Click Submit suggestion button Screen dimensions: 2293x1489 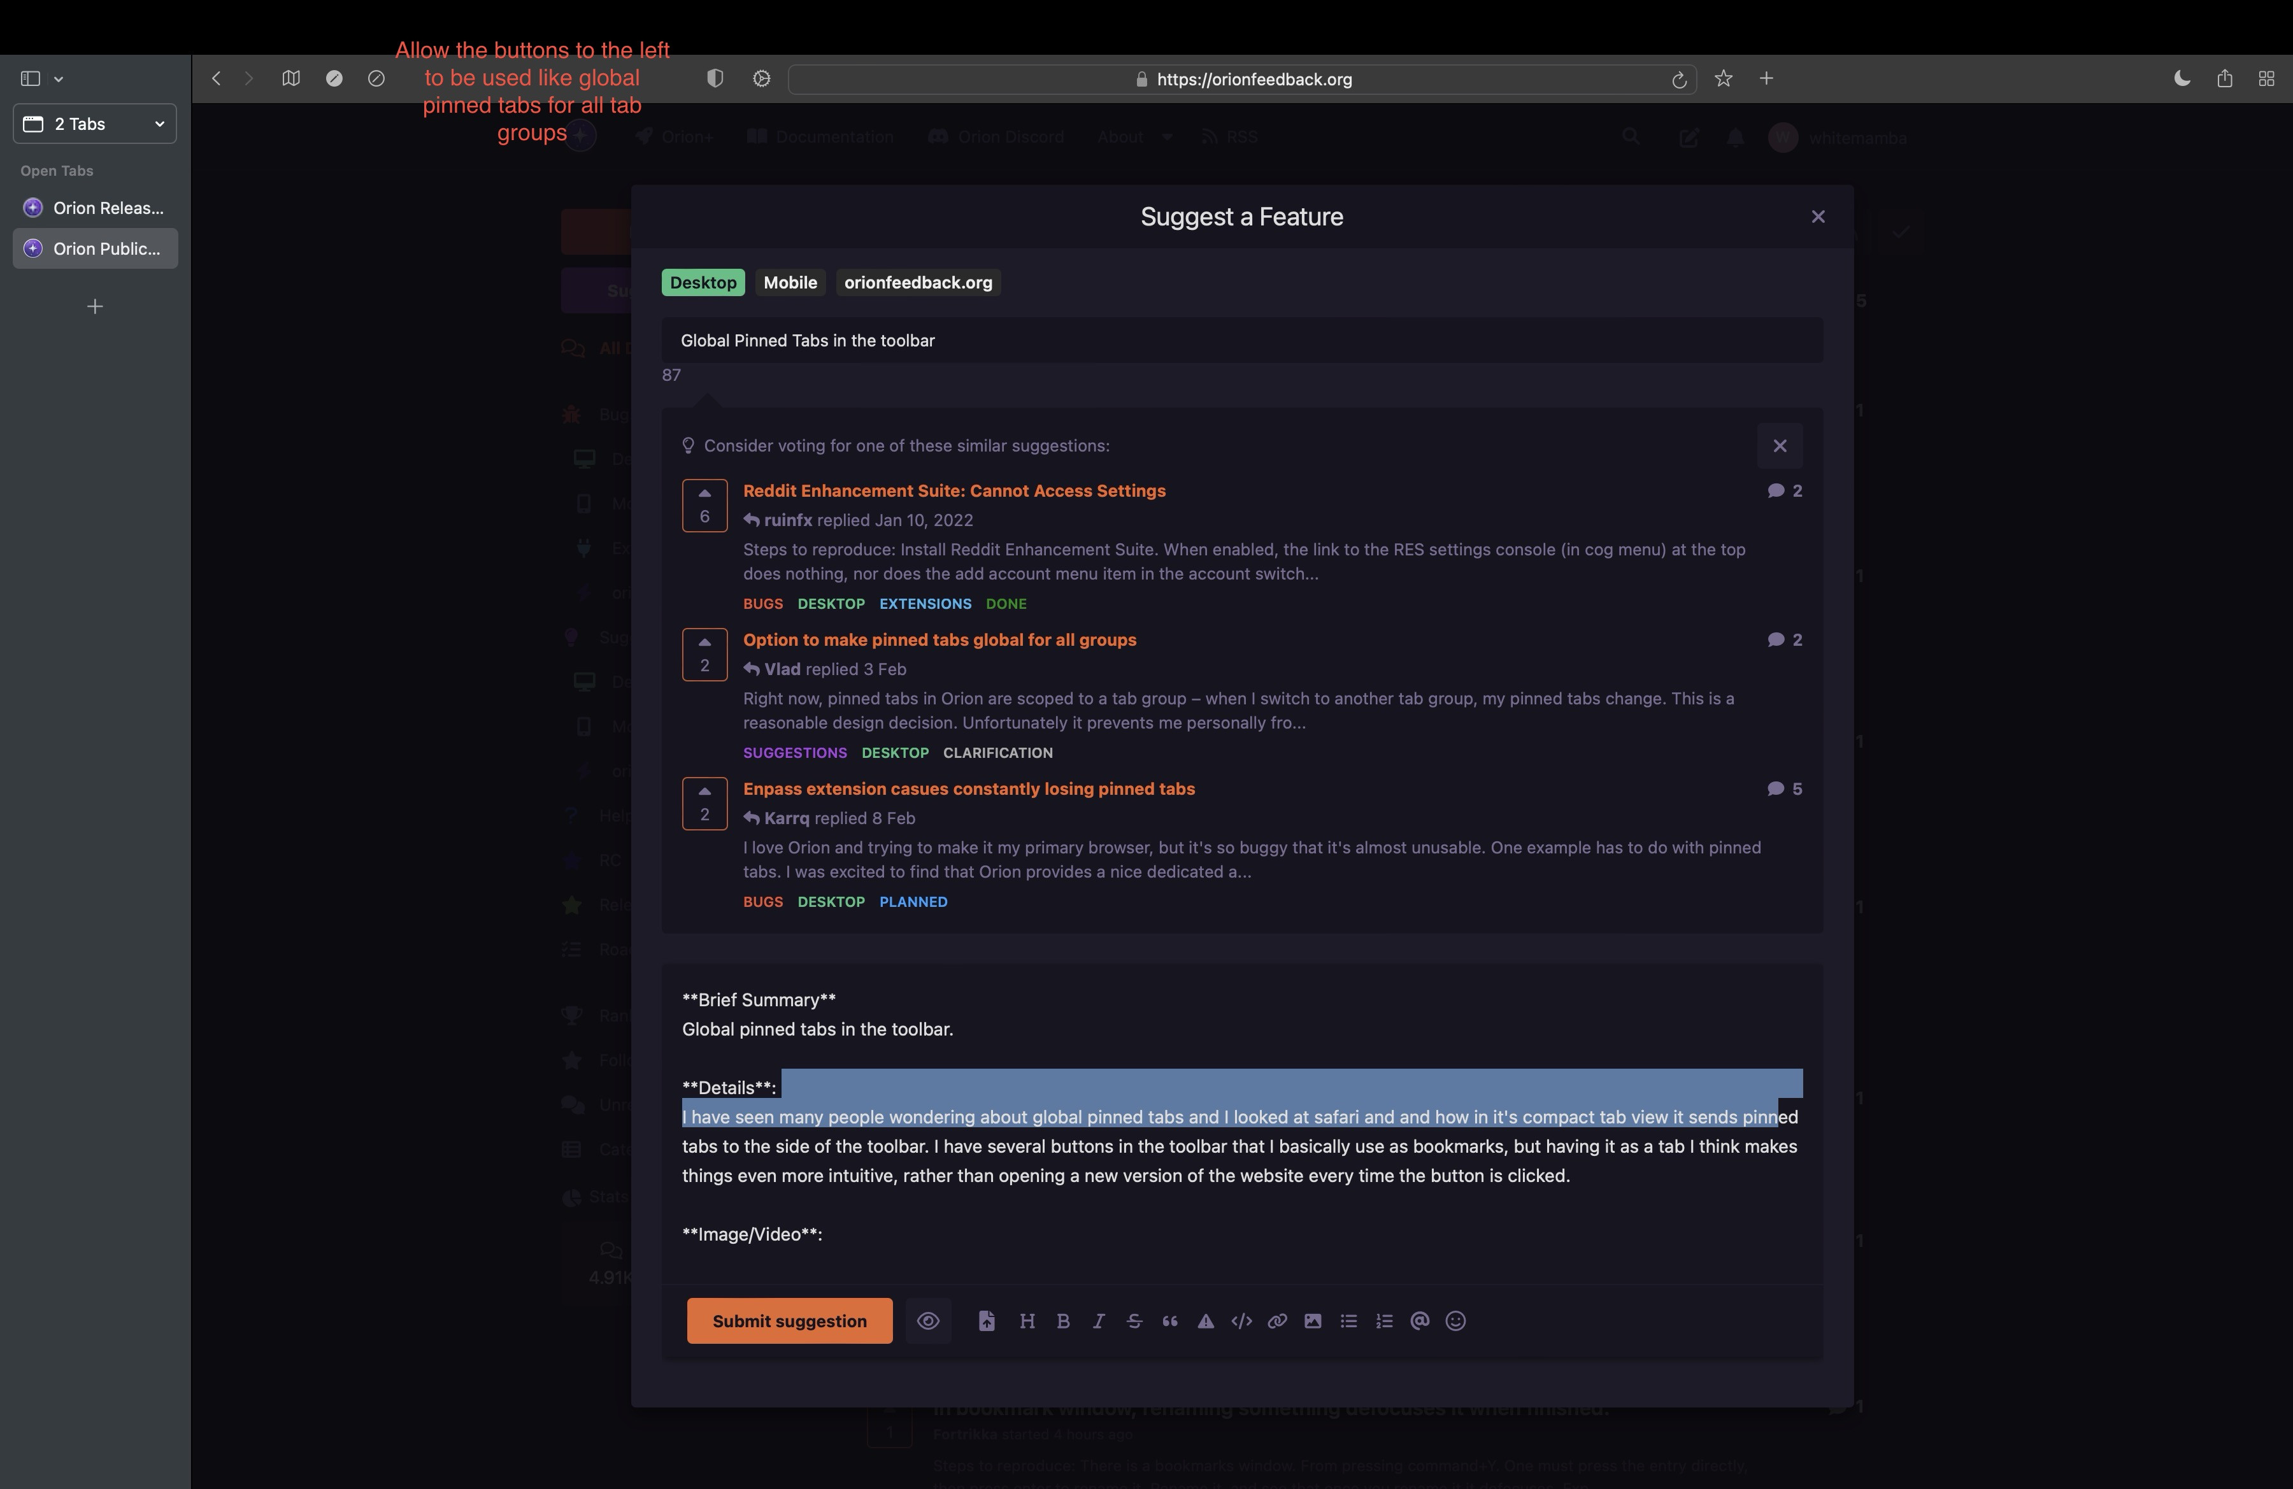pos(789,1322)
